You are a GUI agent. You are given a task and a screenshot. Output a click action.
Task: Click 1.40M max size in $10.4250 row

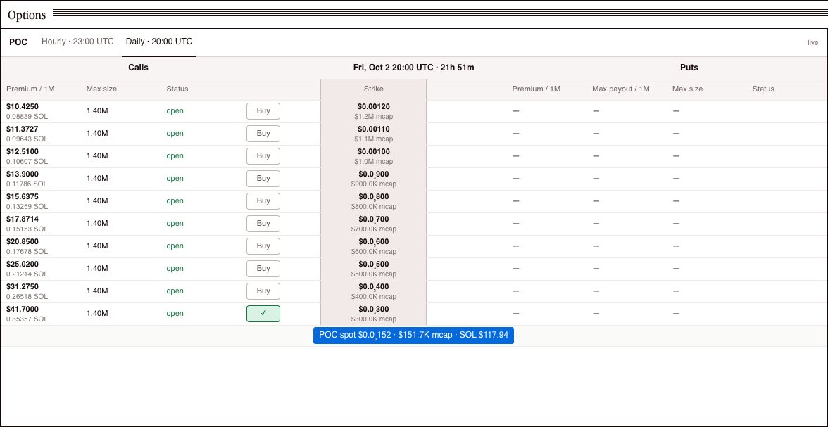97,111
